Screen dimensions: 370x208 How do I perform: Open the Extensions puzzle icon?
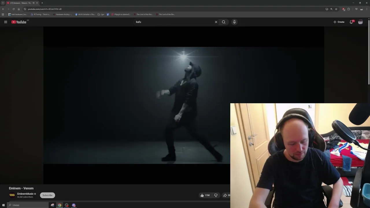point(349,9)
